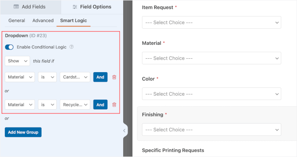Click the Material field label in form preview
The width and height of the screenshot is (297, 157).
point(152,43)
